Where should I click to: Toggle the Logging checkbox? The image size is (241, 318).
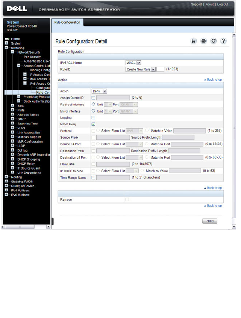93,118
